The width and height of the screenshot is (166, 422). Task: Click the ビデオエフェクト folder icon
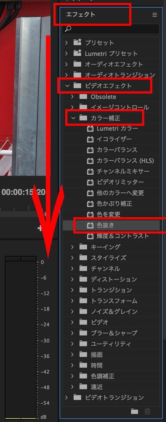pyautogui.click(x=78, y=86)
